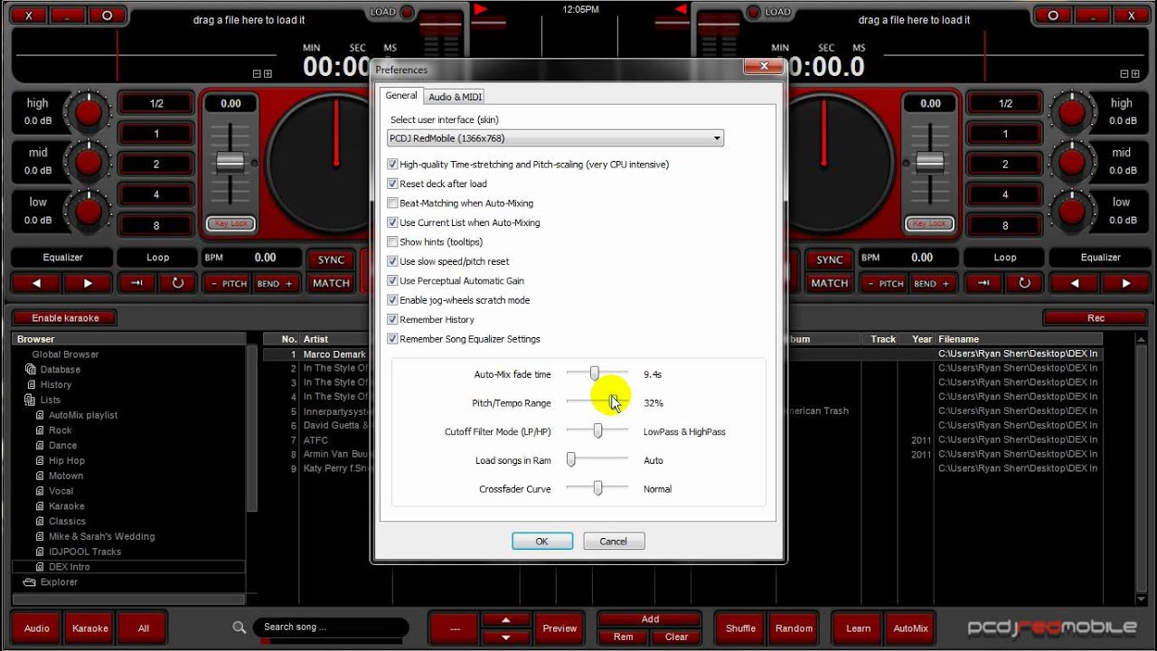The width and height of the screenshot is (1157, 651).
Task: Click OK in Preferences dialog
Action: click(x=542, y=542)
